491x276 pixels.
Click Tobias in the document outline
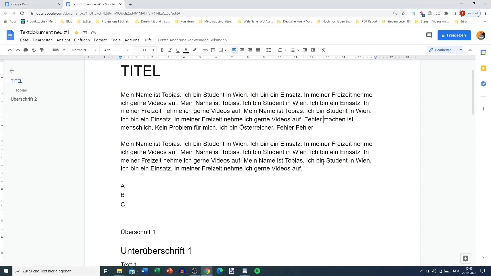pos(21,90)
